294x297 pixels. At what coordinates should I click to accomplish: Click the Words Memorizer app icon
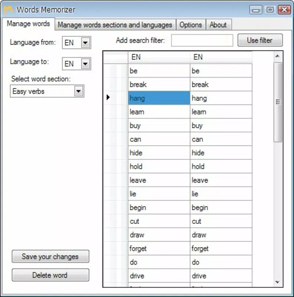point(8,10)
